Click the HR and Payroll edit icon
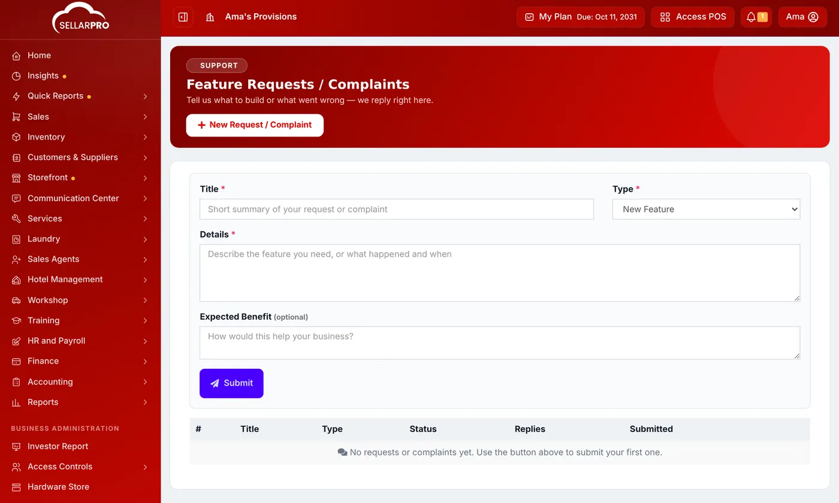Viewport: 839px width, 503px height. click(16, 341)
